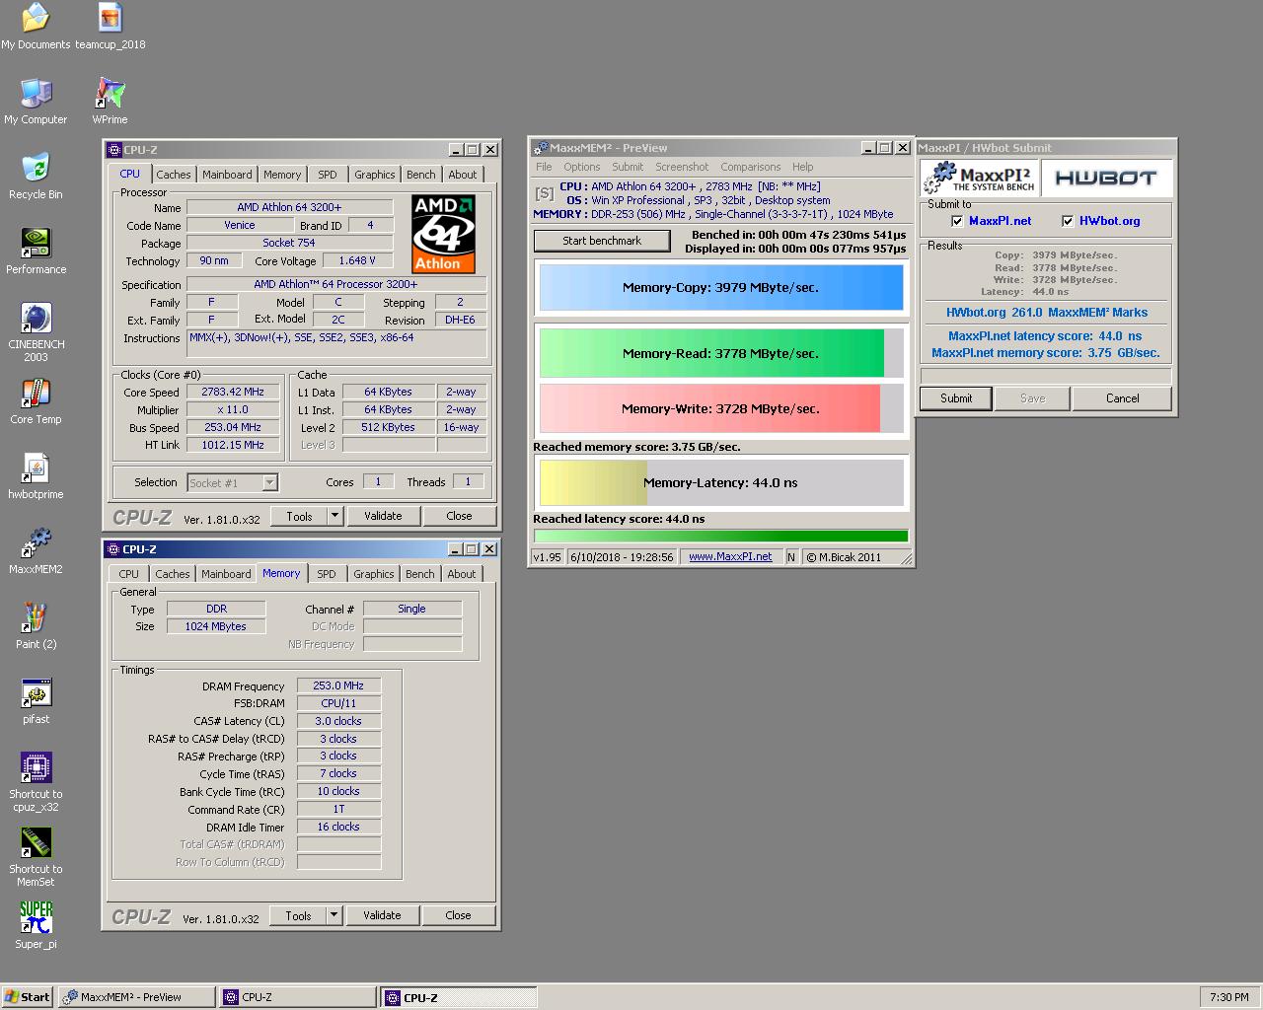Toggle MaxxPI.net submit checkbox
Viewport: 1263px width, 1010px height.
point(957,221)
